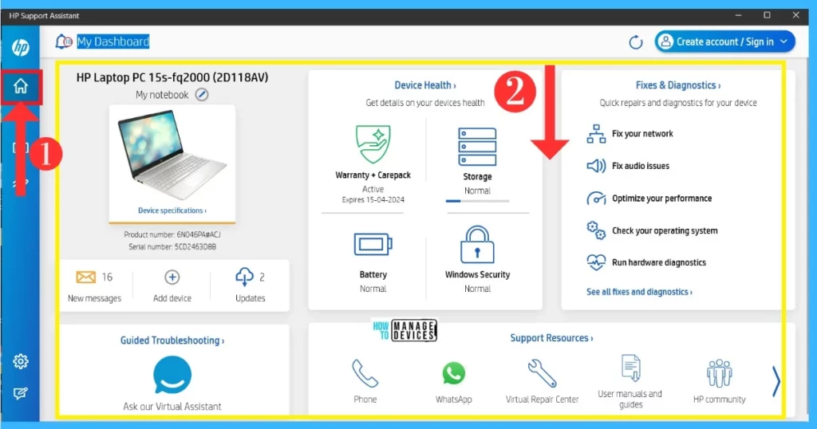Select the Fix your network option

click(642, 134)
